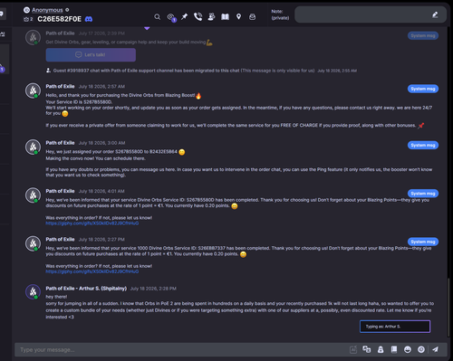Open the participants icon in the header
The width and height of the screenshot is (453, 361).
coord(211,16)
